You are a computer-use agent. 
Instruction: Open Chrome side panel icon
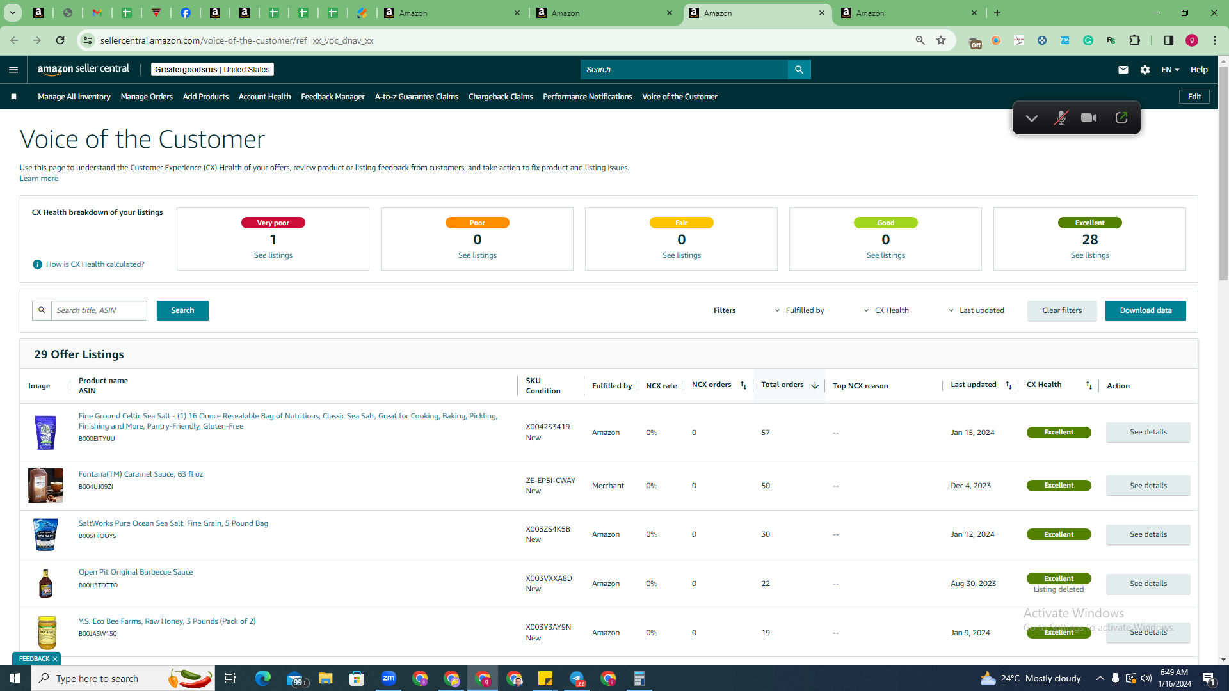pyautogui.click(x=1168, y=40)
